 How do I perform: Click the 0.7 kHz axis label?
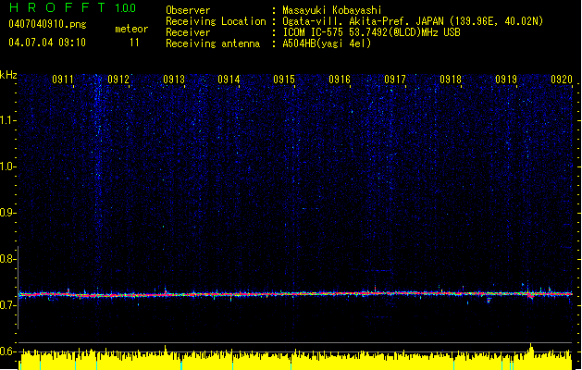[x=7, y=305]
